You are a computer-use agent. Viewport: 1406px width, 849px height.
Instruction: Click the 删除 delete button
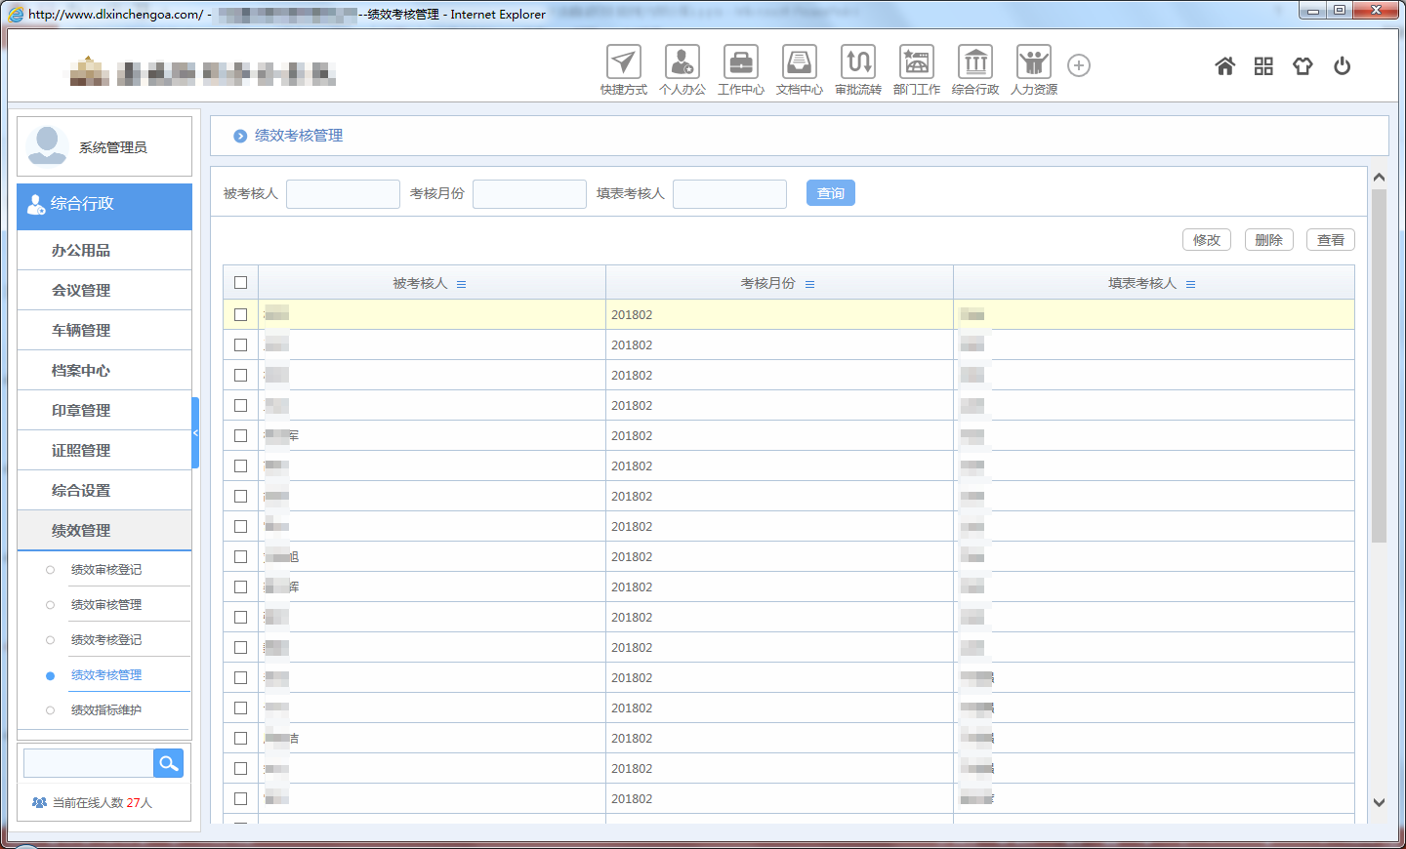[1268, 240]
